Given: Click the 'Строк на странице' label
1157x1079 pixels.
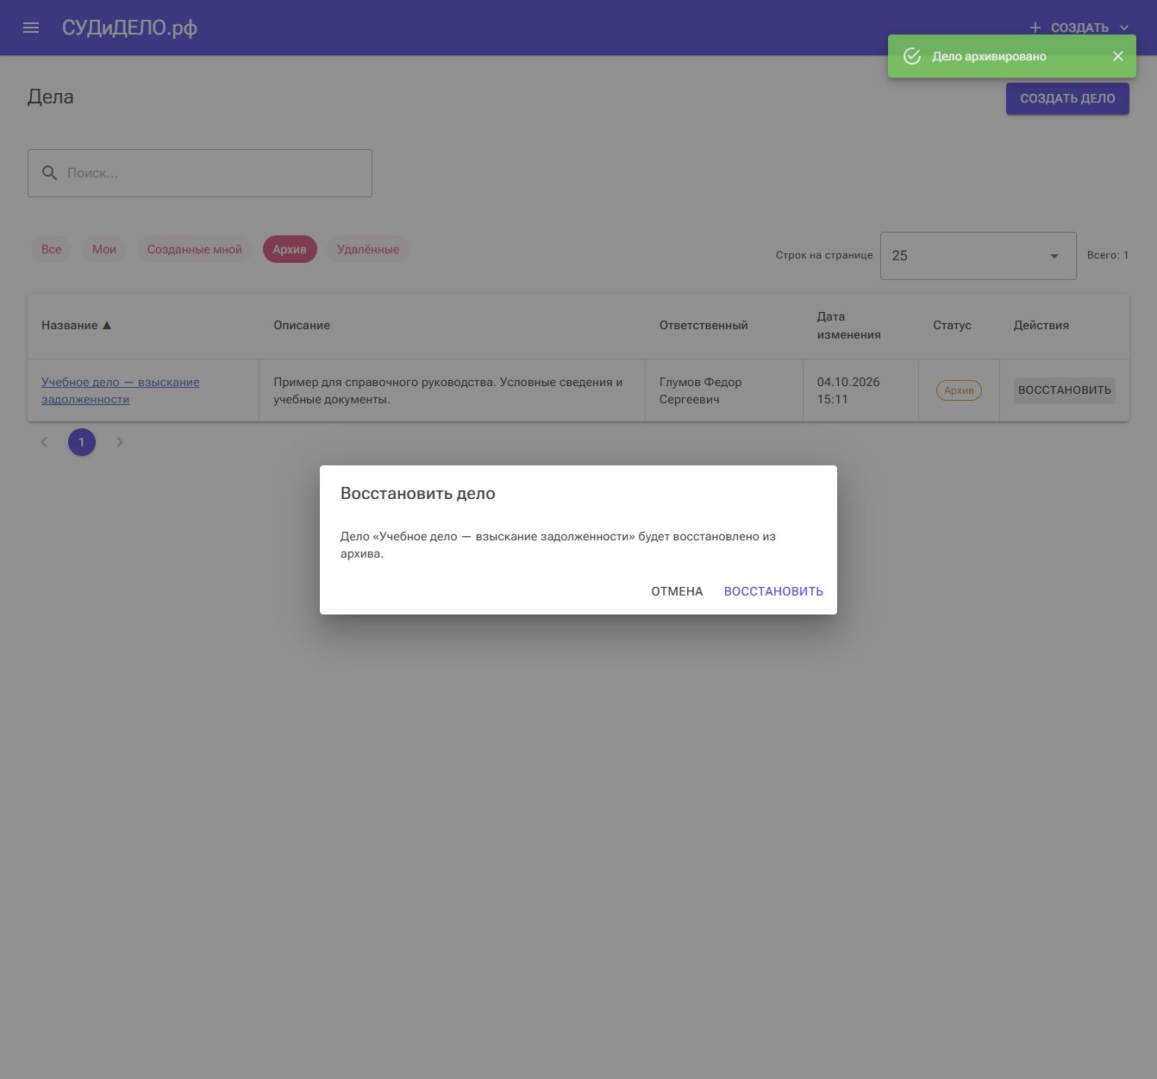Looking at the screenshot, I should (x=824, y=255).
